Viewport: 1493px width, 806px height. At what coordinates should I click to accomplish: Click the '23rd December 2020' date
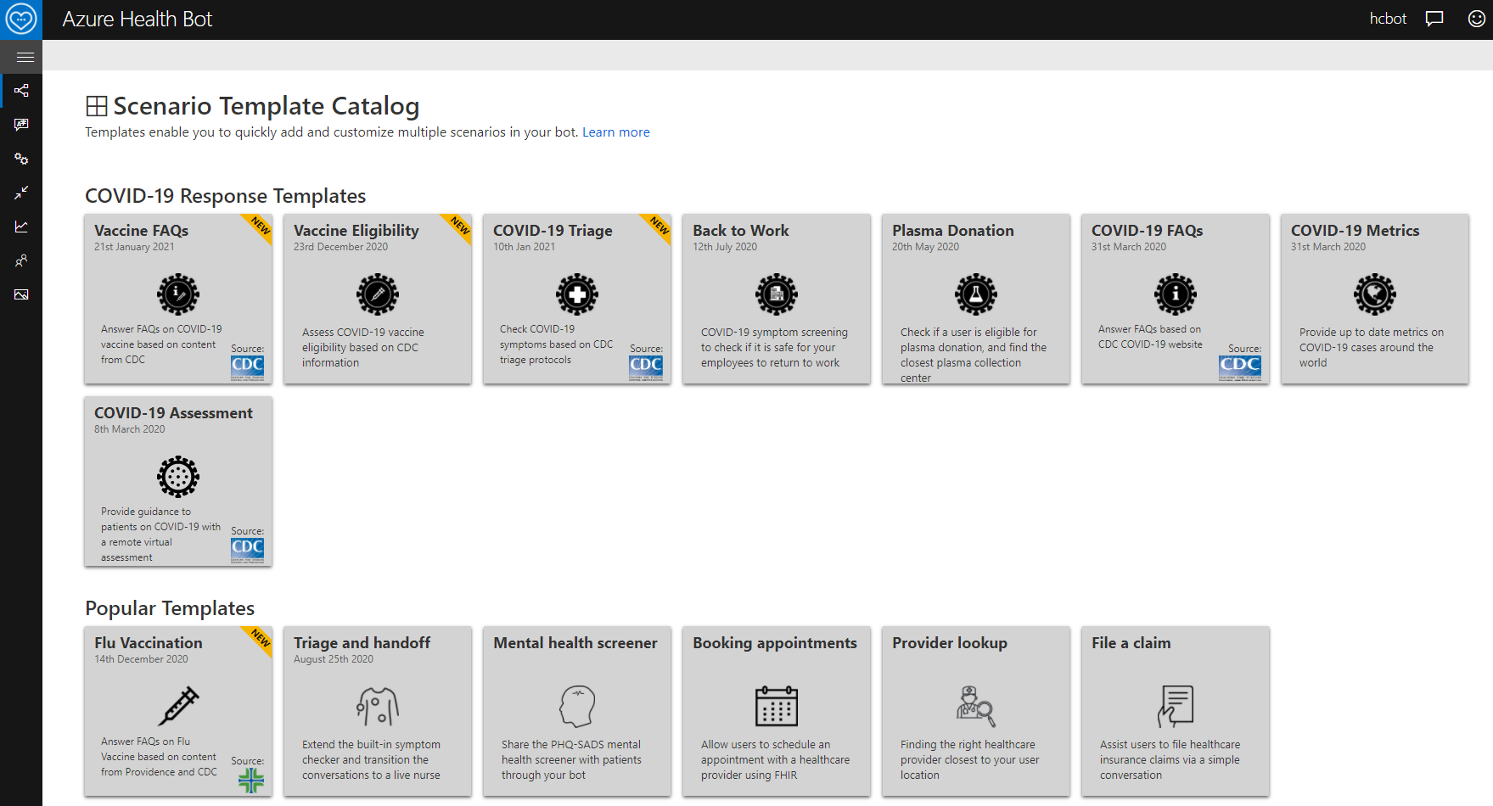pyautogui.click(x=341, y=247)
